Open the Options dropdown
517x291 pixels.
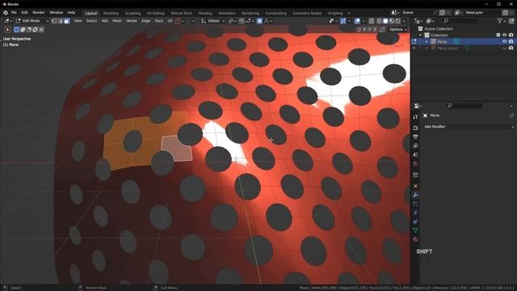tap(397, 29)
